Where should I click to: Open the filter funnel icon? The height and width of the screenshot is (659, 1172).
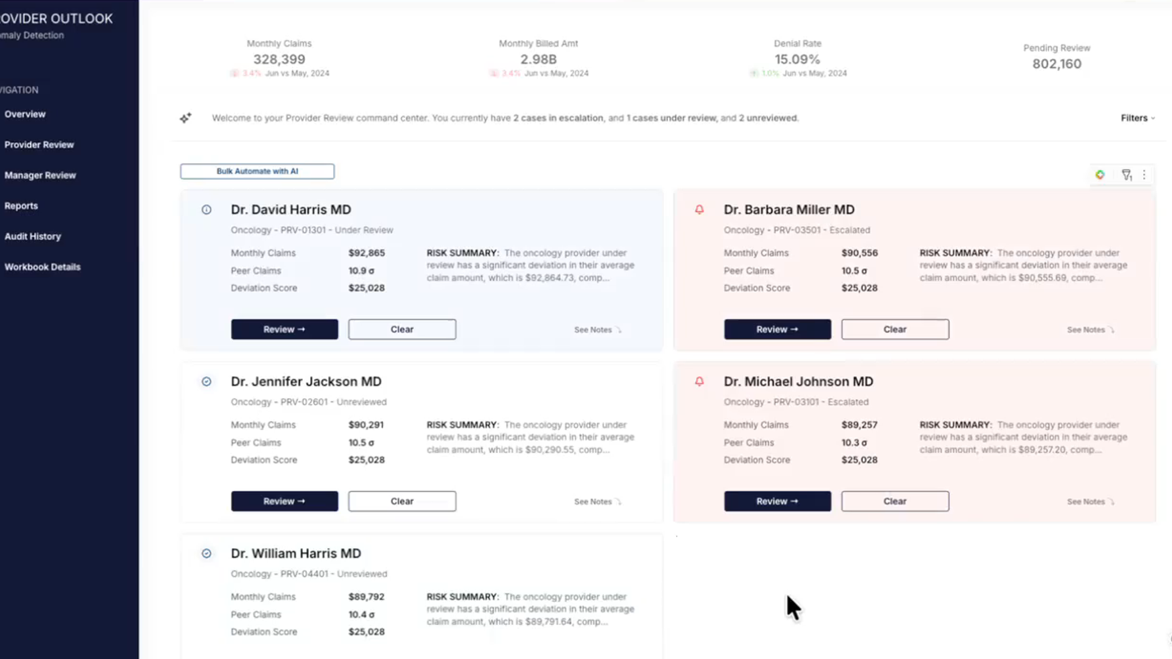pyautogui.click(x=1127, y=175)
